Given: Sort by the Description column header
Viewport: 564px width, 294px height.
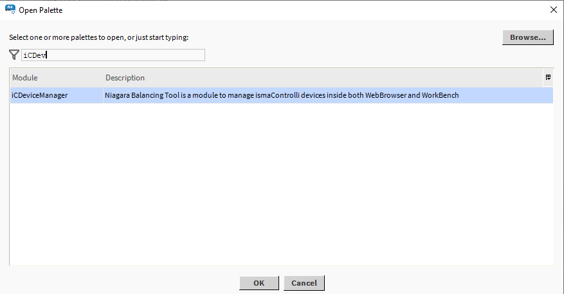Looking at the screenshot, I should (x=125, y=78).
